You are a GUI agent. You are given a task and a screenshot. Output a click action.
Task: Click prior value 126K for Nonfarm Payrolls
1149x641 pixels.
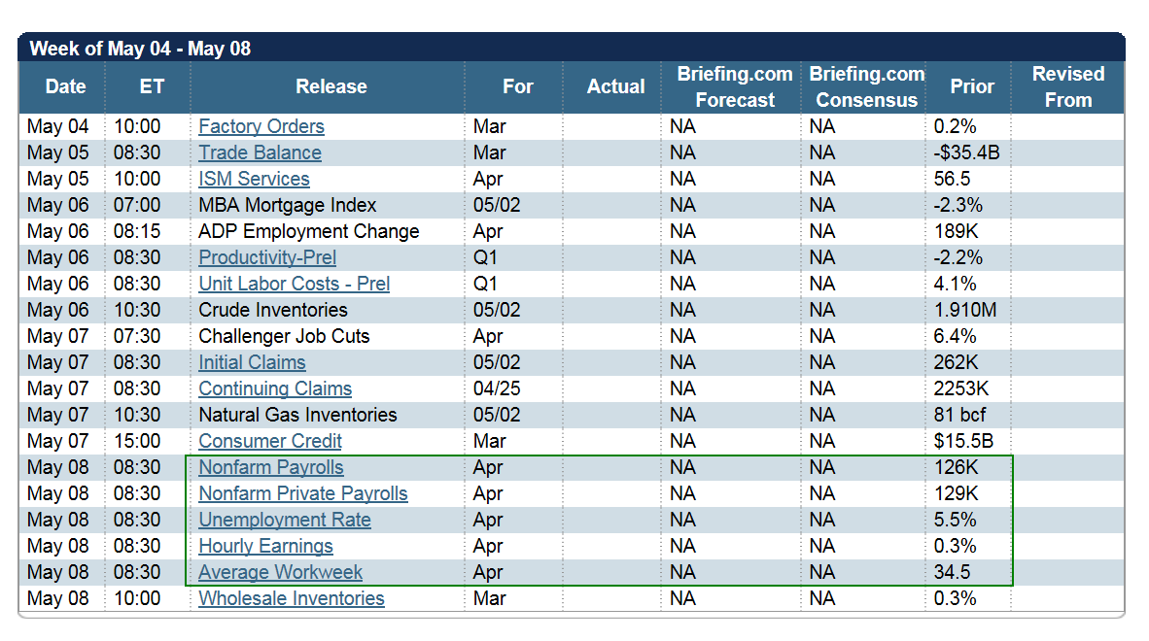[x=957, y=467]
